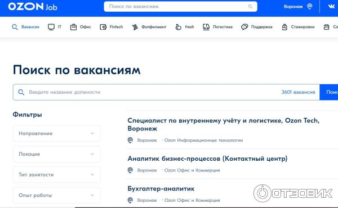Click Воронеж under Бухгалтер-аналитик
The width and height of the screenshot is (338, 208).
pos(147,200)
